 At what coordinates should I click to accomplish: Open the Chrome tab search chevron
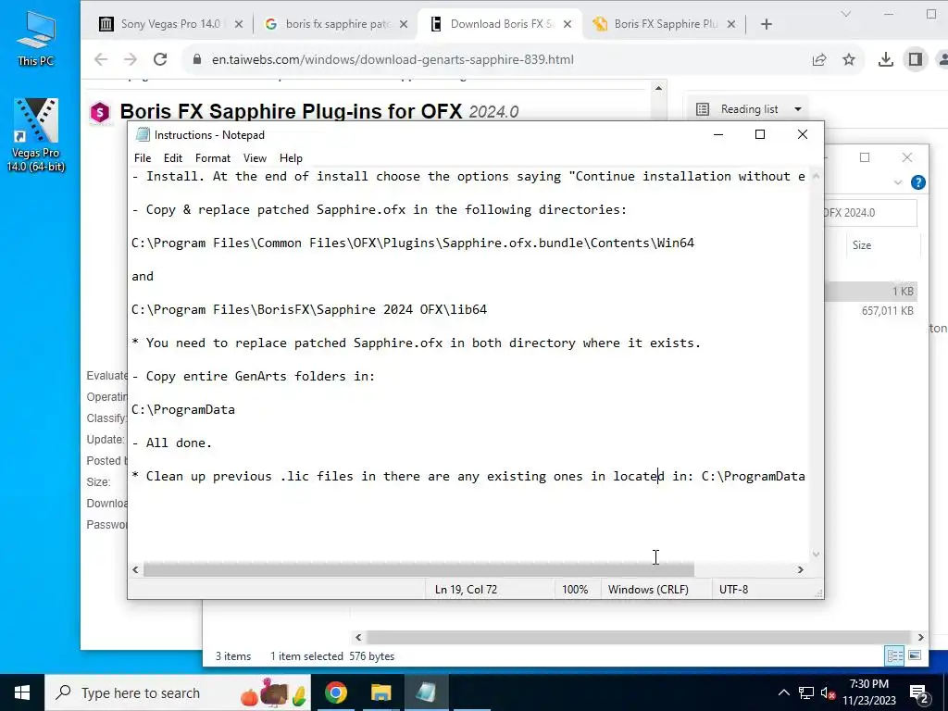coord(846,14)
